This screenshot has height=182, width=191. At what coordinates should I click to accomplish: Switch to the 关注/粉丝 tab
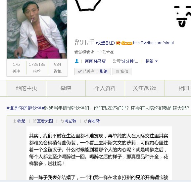coord(145,88)
